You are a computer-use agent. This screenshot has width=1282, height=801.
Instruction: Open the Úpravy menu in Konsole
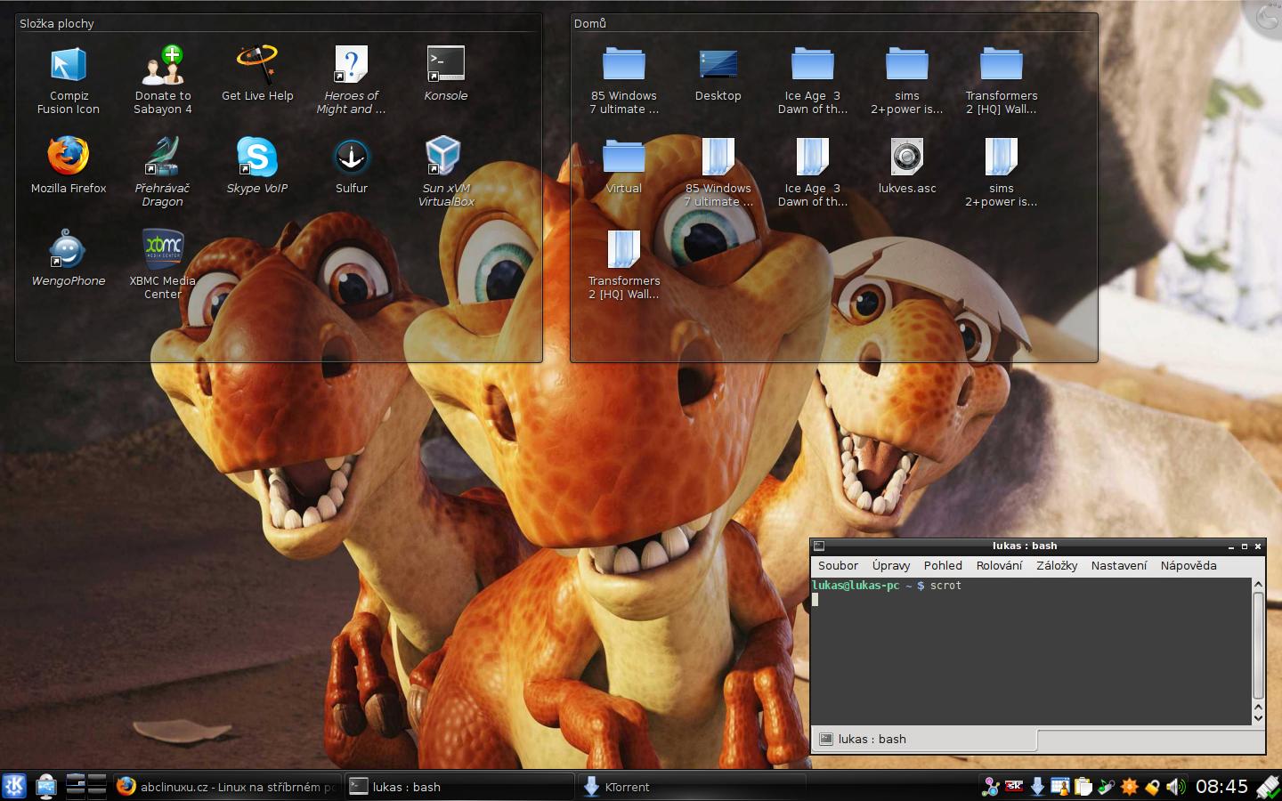[x=891, y=565]
